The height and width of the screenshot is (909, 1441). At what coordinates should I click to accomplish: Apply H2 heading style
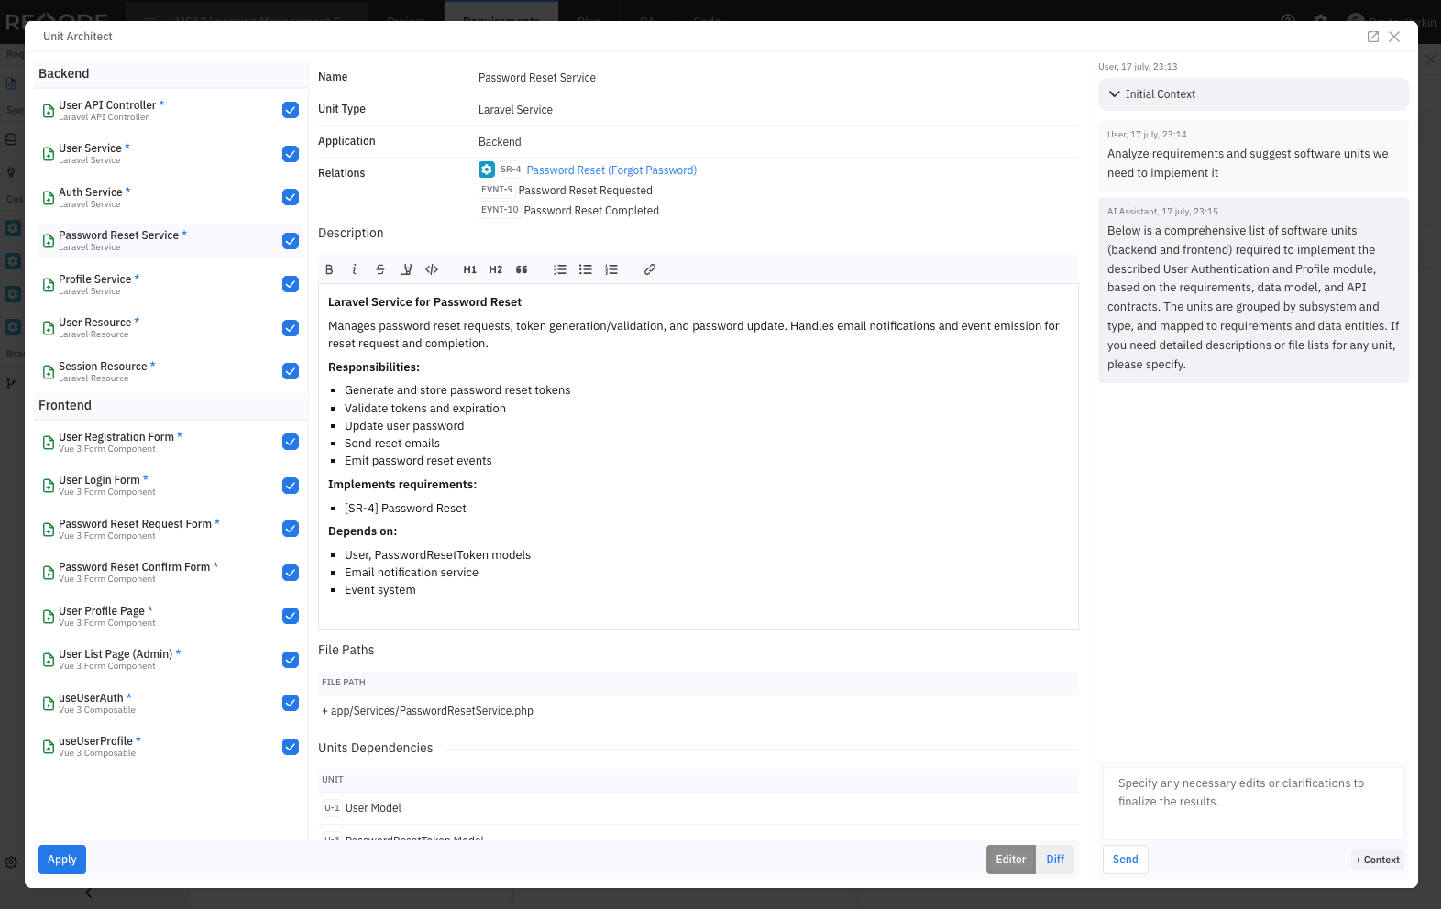pyautogui.click(x=496, y=269)
